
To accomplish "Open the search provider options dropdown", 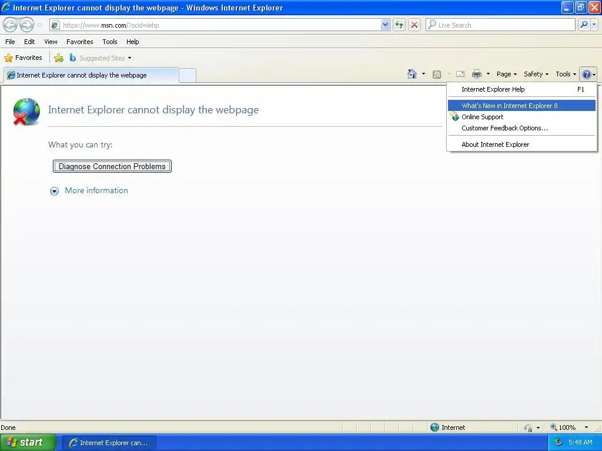I will (x=594, y=25).
